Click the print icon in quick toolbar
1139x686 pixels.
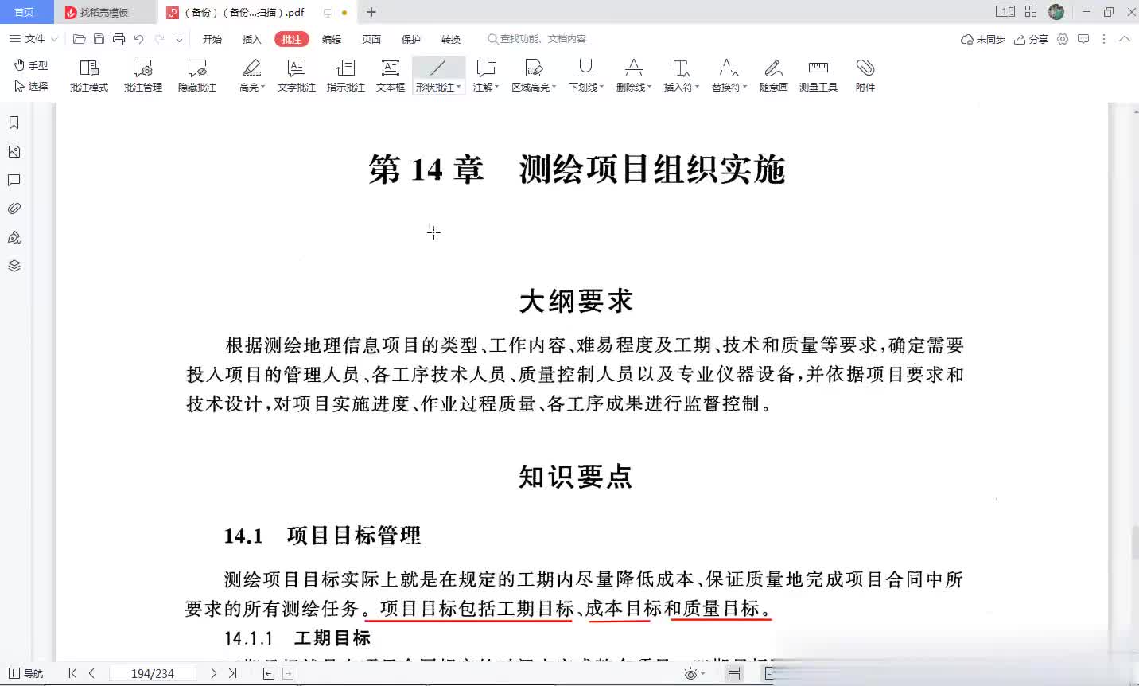[x=119, y=39]
